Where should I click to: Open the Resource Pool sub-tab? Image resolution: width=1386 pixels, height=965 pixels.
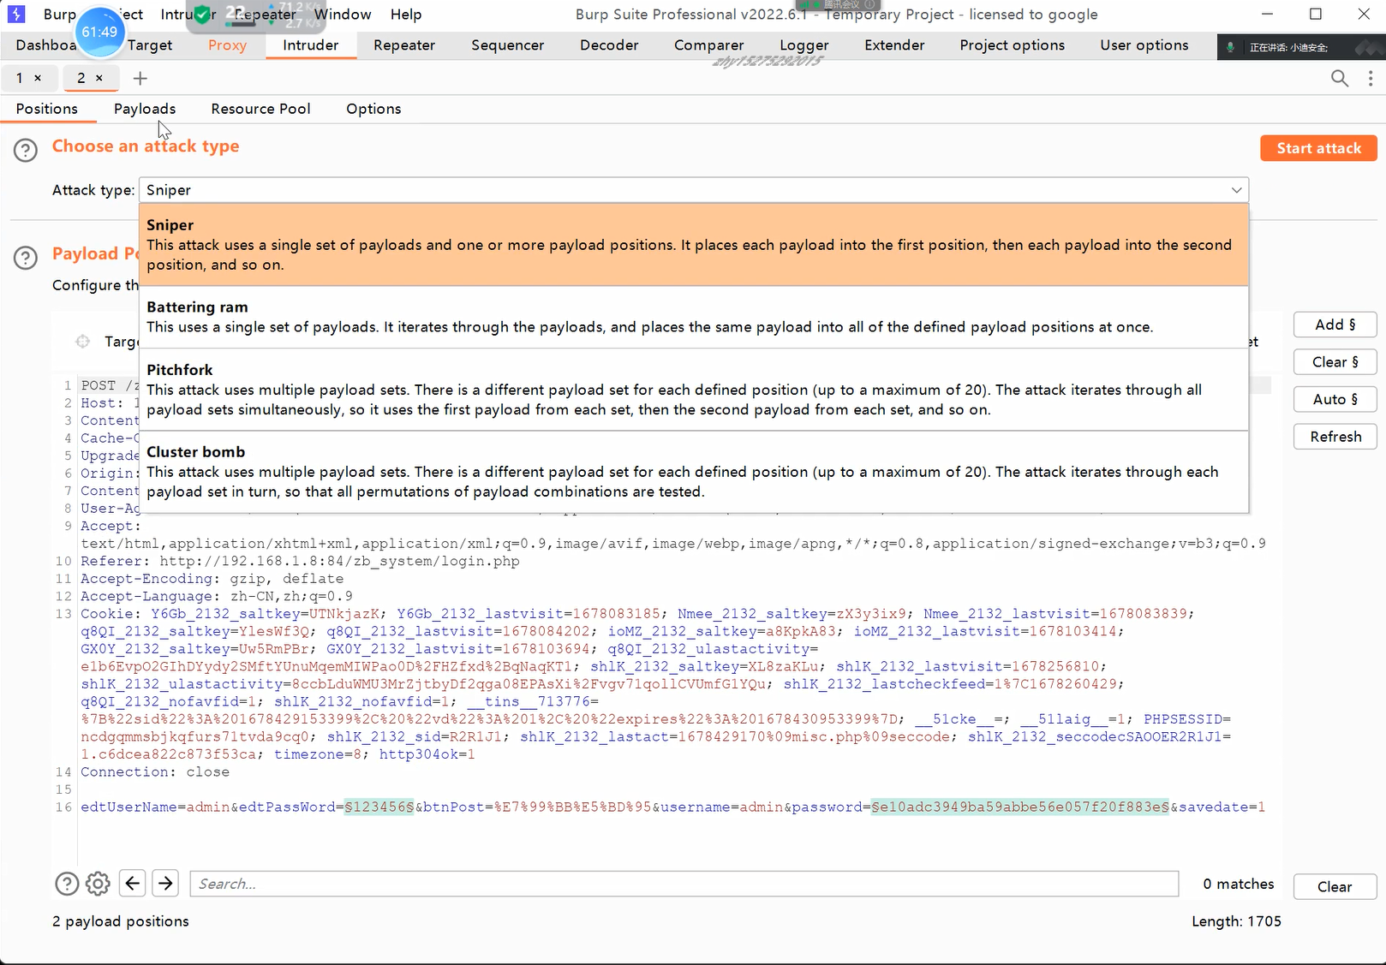point(261,109)
